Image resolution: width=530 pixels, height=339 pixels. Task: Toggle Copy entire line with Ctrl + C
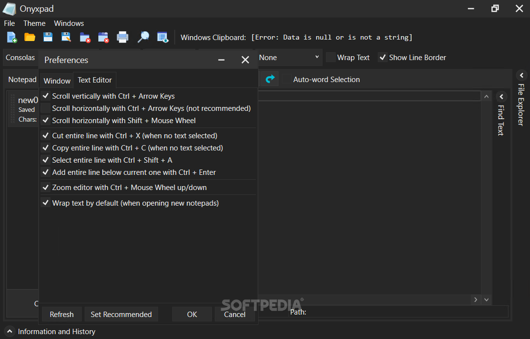point(46,148)
